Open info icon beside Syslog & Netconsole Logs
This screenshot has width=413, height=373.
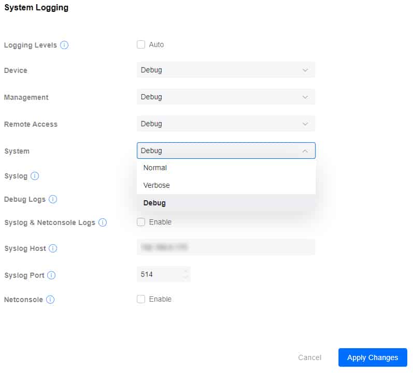103,222
